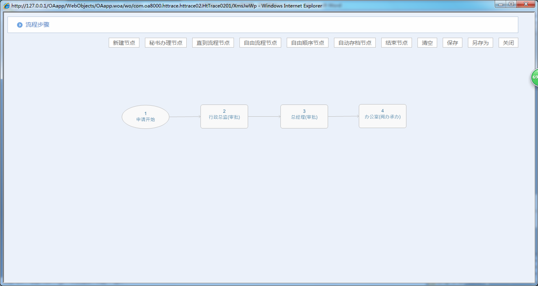Viewport: 538px width, 286px height.
Task: Open the 另存为 save-as option
Action: pyautogui.click(x=480, y=43)
